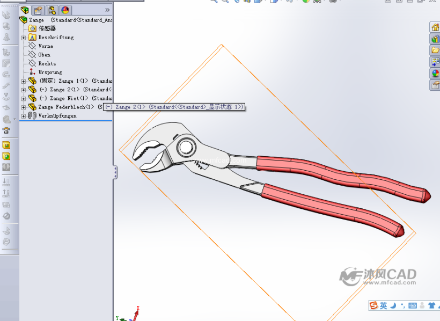Expand hidden manager tabs with double chevron
This screenshot has height=321, width=440.
107,10
